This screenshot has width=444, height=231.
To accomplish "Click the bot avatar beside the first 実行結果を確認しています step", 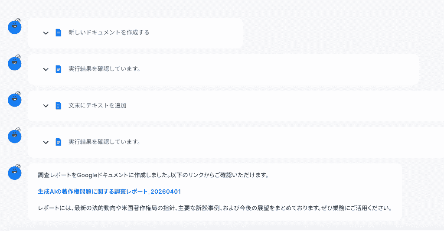I will point(15,63).
